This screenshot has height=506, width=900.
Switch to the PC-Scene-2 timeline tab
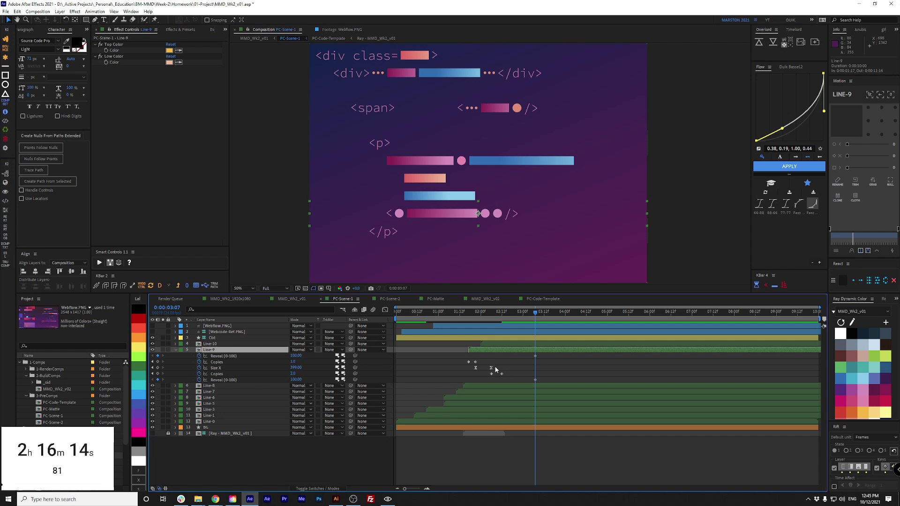pyautogui.click(x=390, y=299)
